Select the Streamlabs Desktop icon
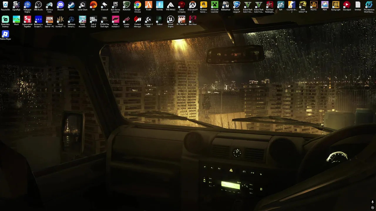 (5, 22)
